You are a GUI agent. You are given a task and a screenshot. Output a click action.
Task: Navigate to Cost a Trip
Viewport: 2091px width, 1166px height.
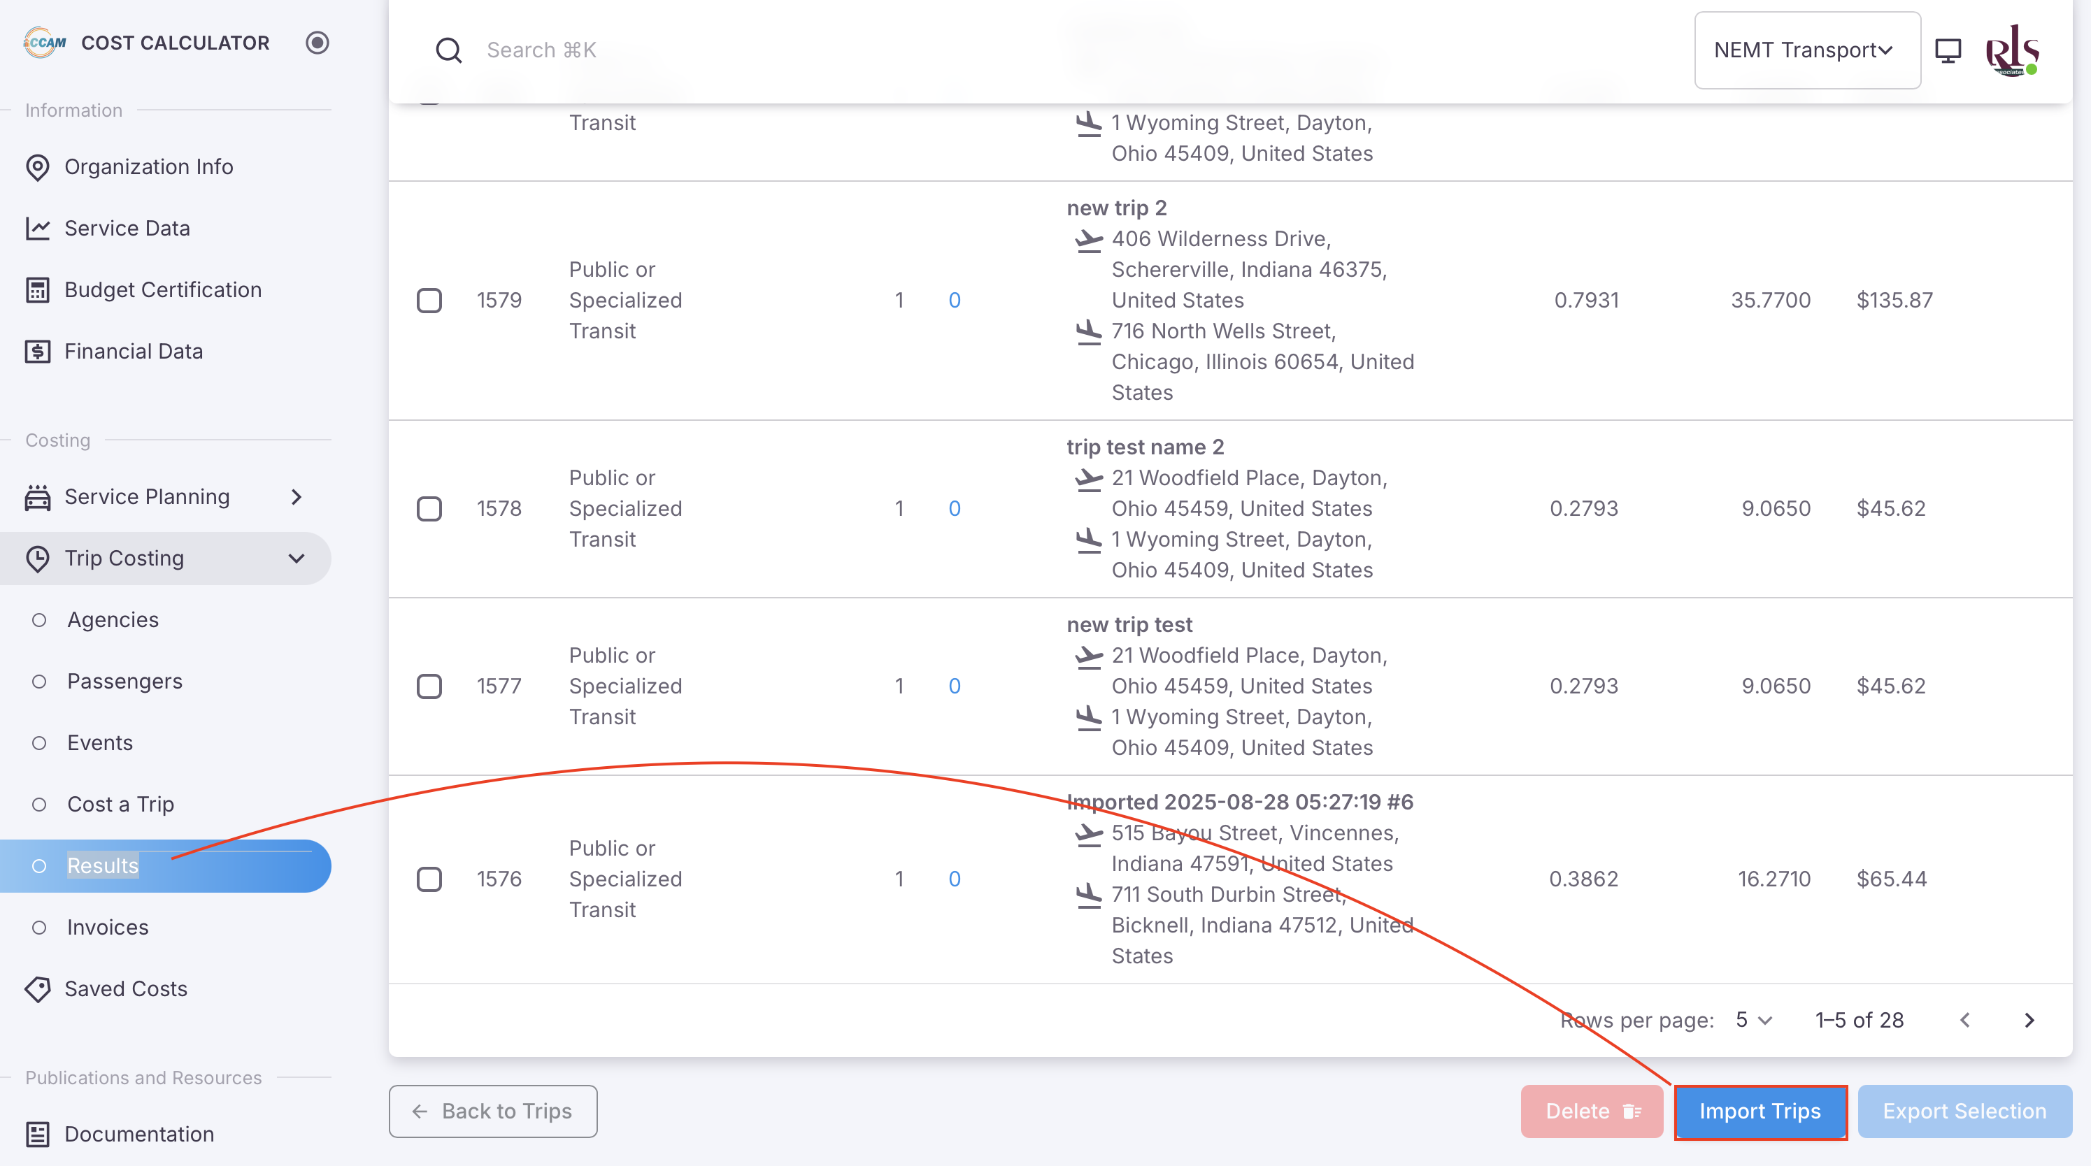pos(120,804)
